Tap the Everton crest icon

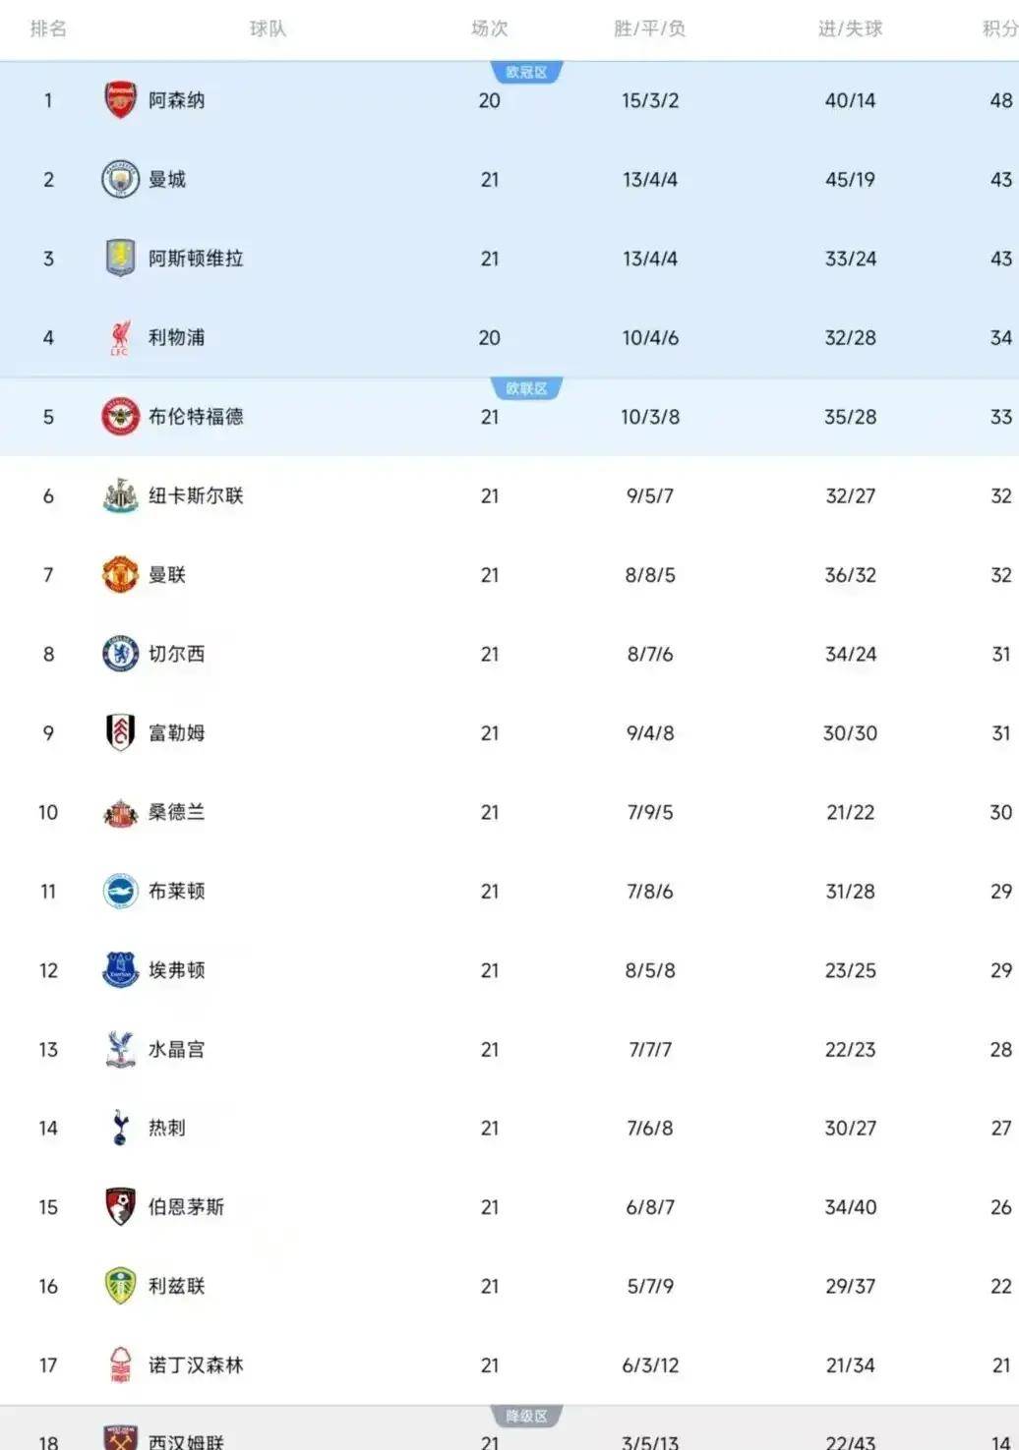(120, 970)
